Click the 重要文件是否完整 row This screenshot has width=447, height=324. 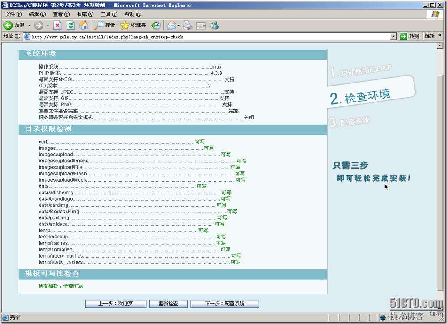click(x=139, y=111)
